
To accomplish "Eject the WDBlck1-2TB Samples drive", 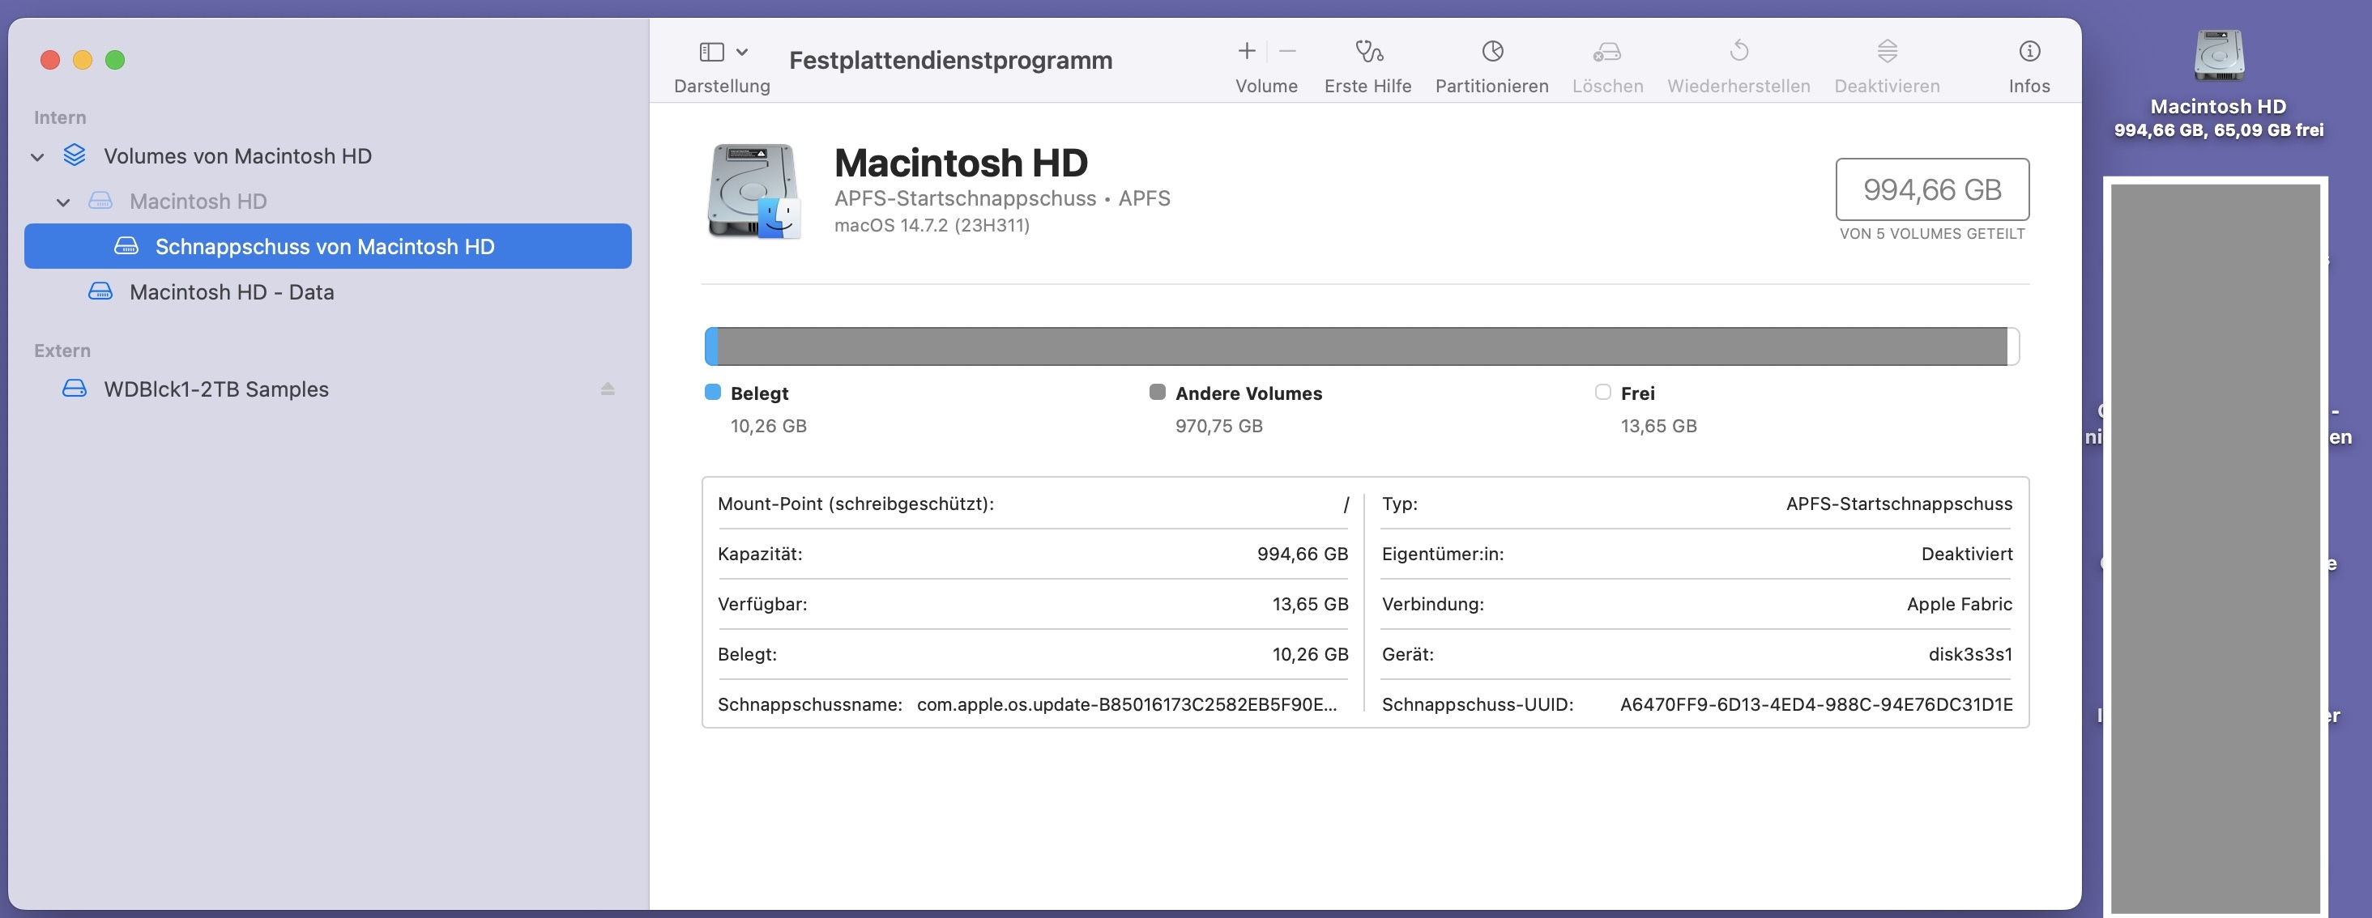I will pyautogui.click(x=608, y=389).
